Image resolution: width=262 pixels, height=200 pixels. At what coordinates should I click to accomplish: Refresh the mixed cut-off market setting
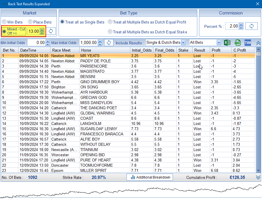pos(51,31)
